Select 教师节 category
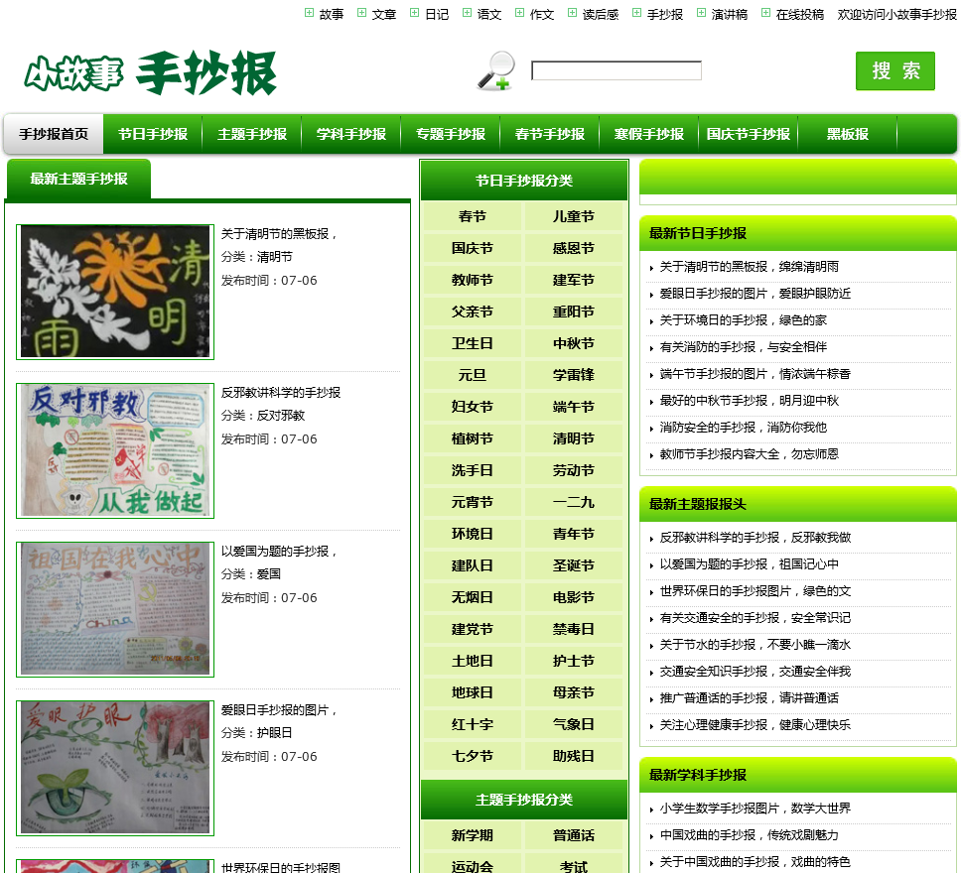This screenshot has width=961, height=873. click(x=472, y=280)
